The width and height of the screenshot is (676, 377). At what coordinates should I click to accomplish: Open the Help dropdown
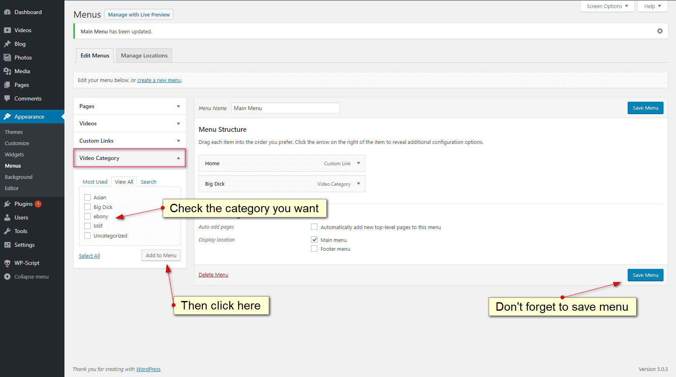(653, 6)
